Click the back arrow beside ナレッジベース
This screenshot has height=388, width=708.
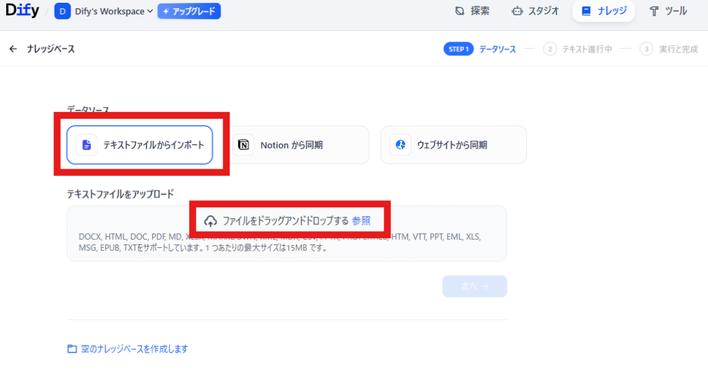[13, 49]
